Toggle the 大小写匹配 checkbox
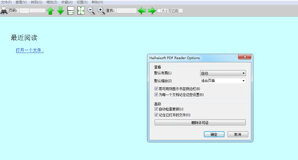This screenshot has height=160, width=298. pyautogui.click(x=159, y=11)
